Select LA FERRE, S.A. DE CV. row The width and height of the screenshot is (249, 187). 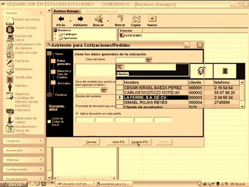tap(177, 97)
